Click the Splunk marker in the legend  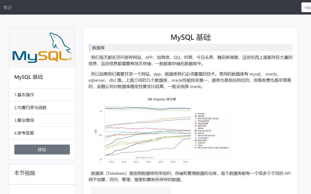(x=196, y=143)
